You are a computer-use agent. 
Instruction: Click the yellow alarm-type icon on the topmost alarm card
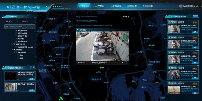(169, 22)
